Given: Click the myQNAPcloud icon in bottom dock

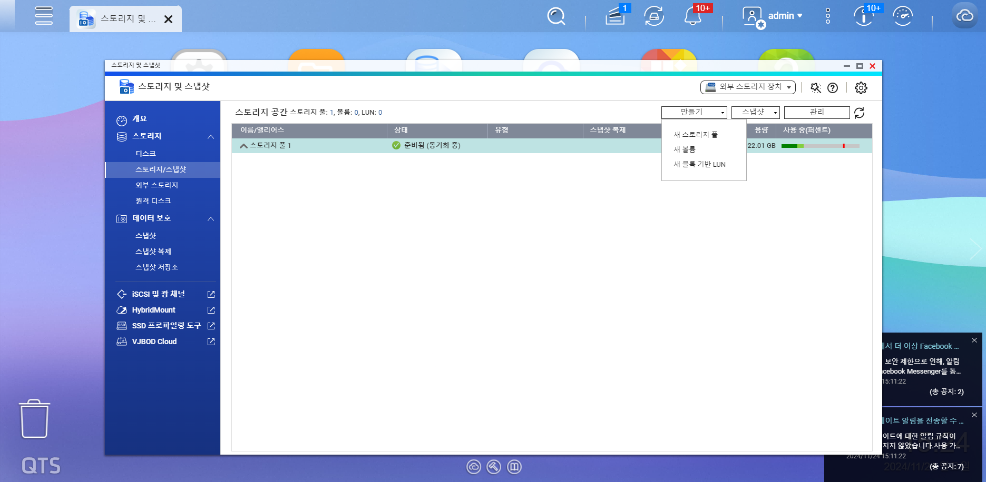Looking at the screenshot, I should pos(474,467).
